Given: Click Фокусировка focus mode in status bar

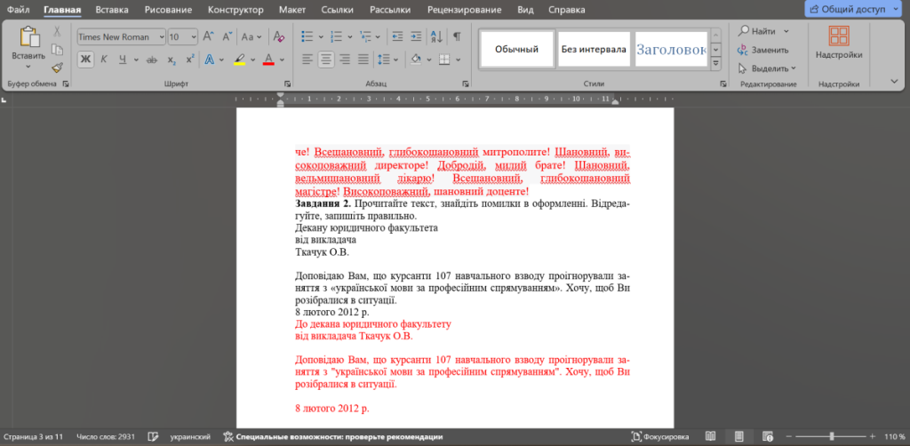Looking at the screenshot, I should [660, 437].
